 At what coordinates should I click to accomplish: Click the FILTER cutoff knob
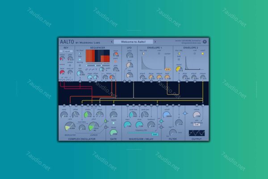tap(167, 115)
